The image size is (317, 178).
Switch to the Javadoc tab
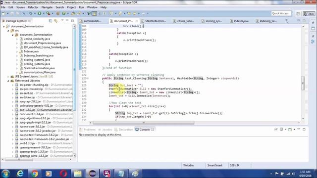(105, 130)
